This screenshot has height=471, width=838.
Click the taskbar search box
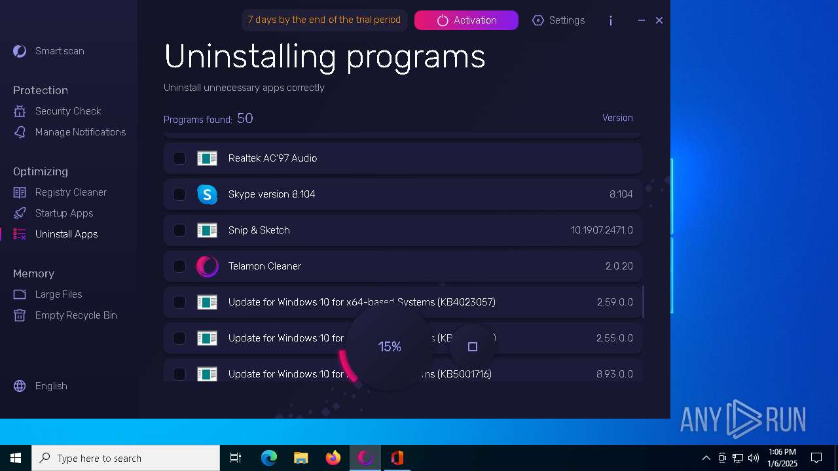pos(126,458)
